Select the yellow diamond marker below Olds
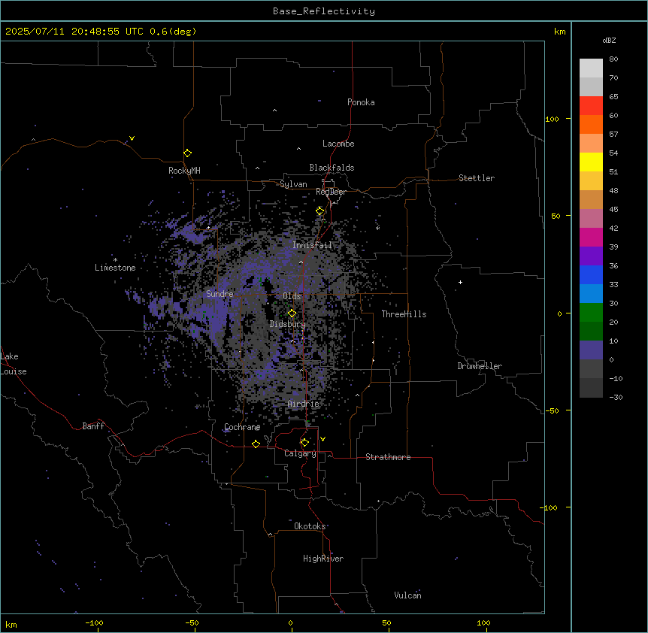The height and width of the screenshot is (633, 648). [x=292, y=313]
